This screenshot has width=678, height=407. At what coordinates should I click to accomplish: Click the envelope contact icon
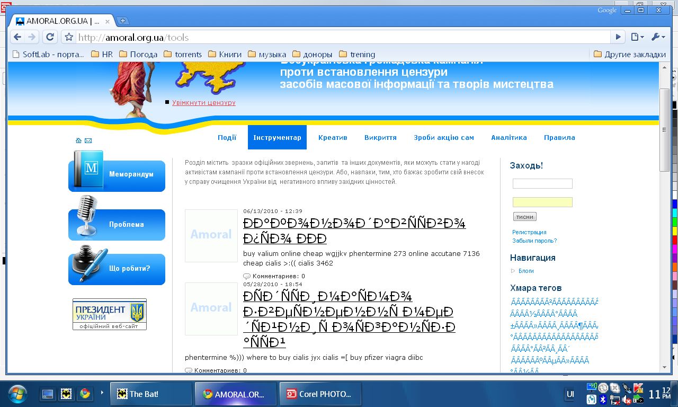coord(88,140)
